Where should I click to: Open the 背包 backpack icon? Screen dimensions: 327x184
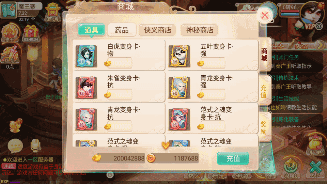point(316,145)
